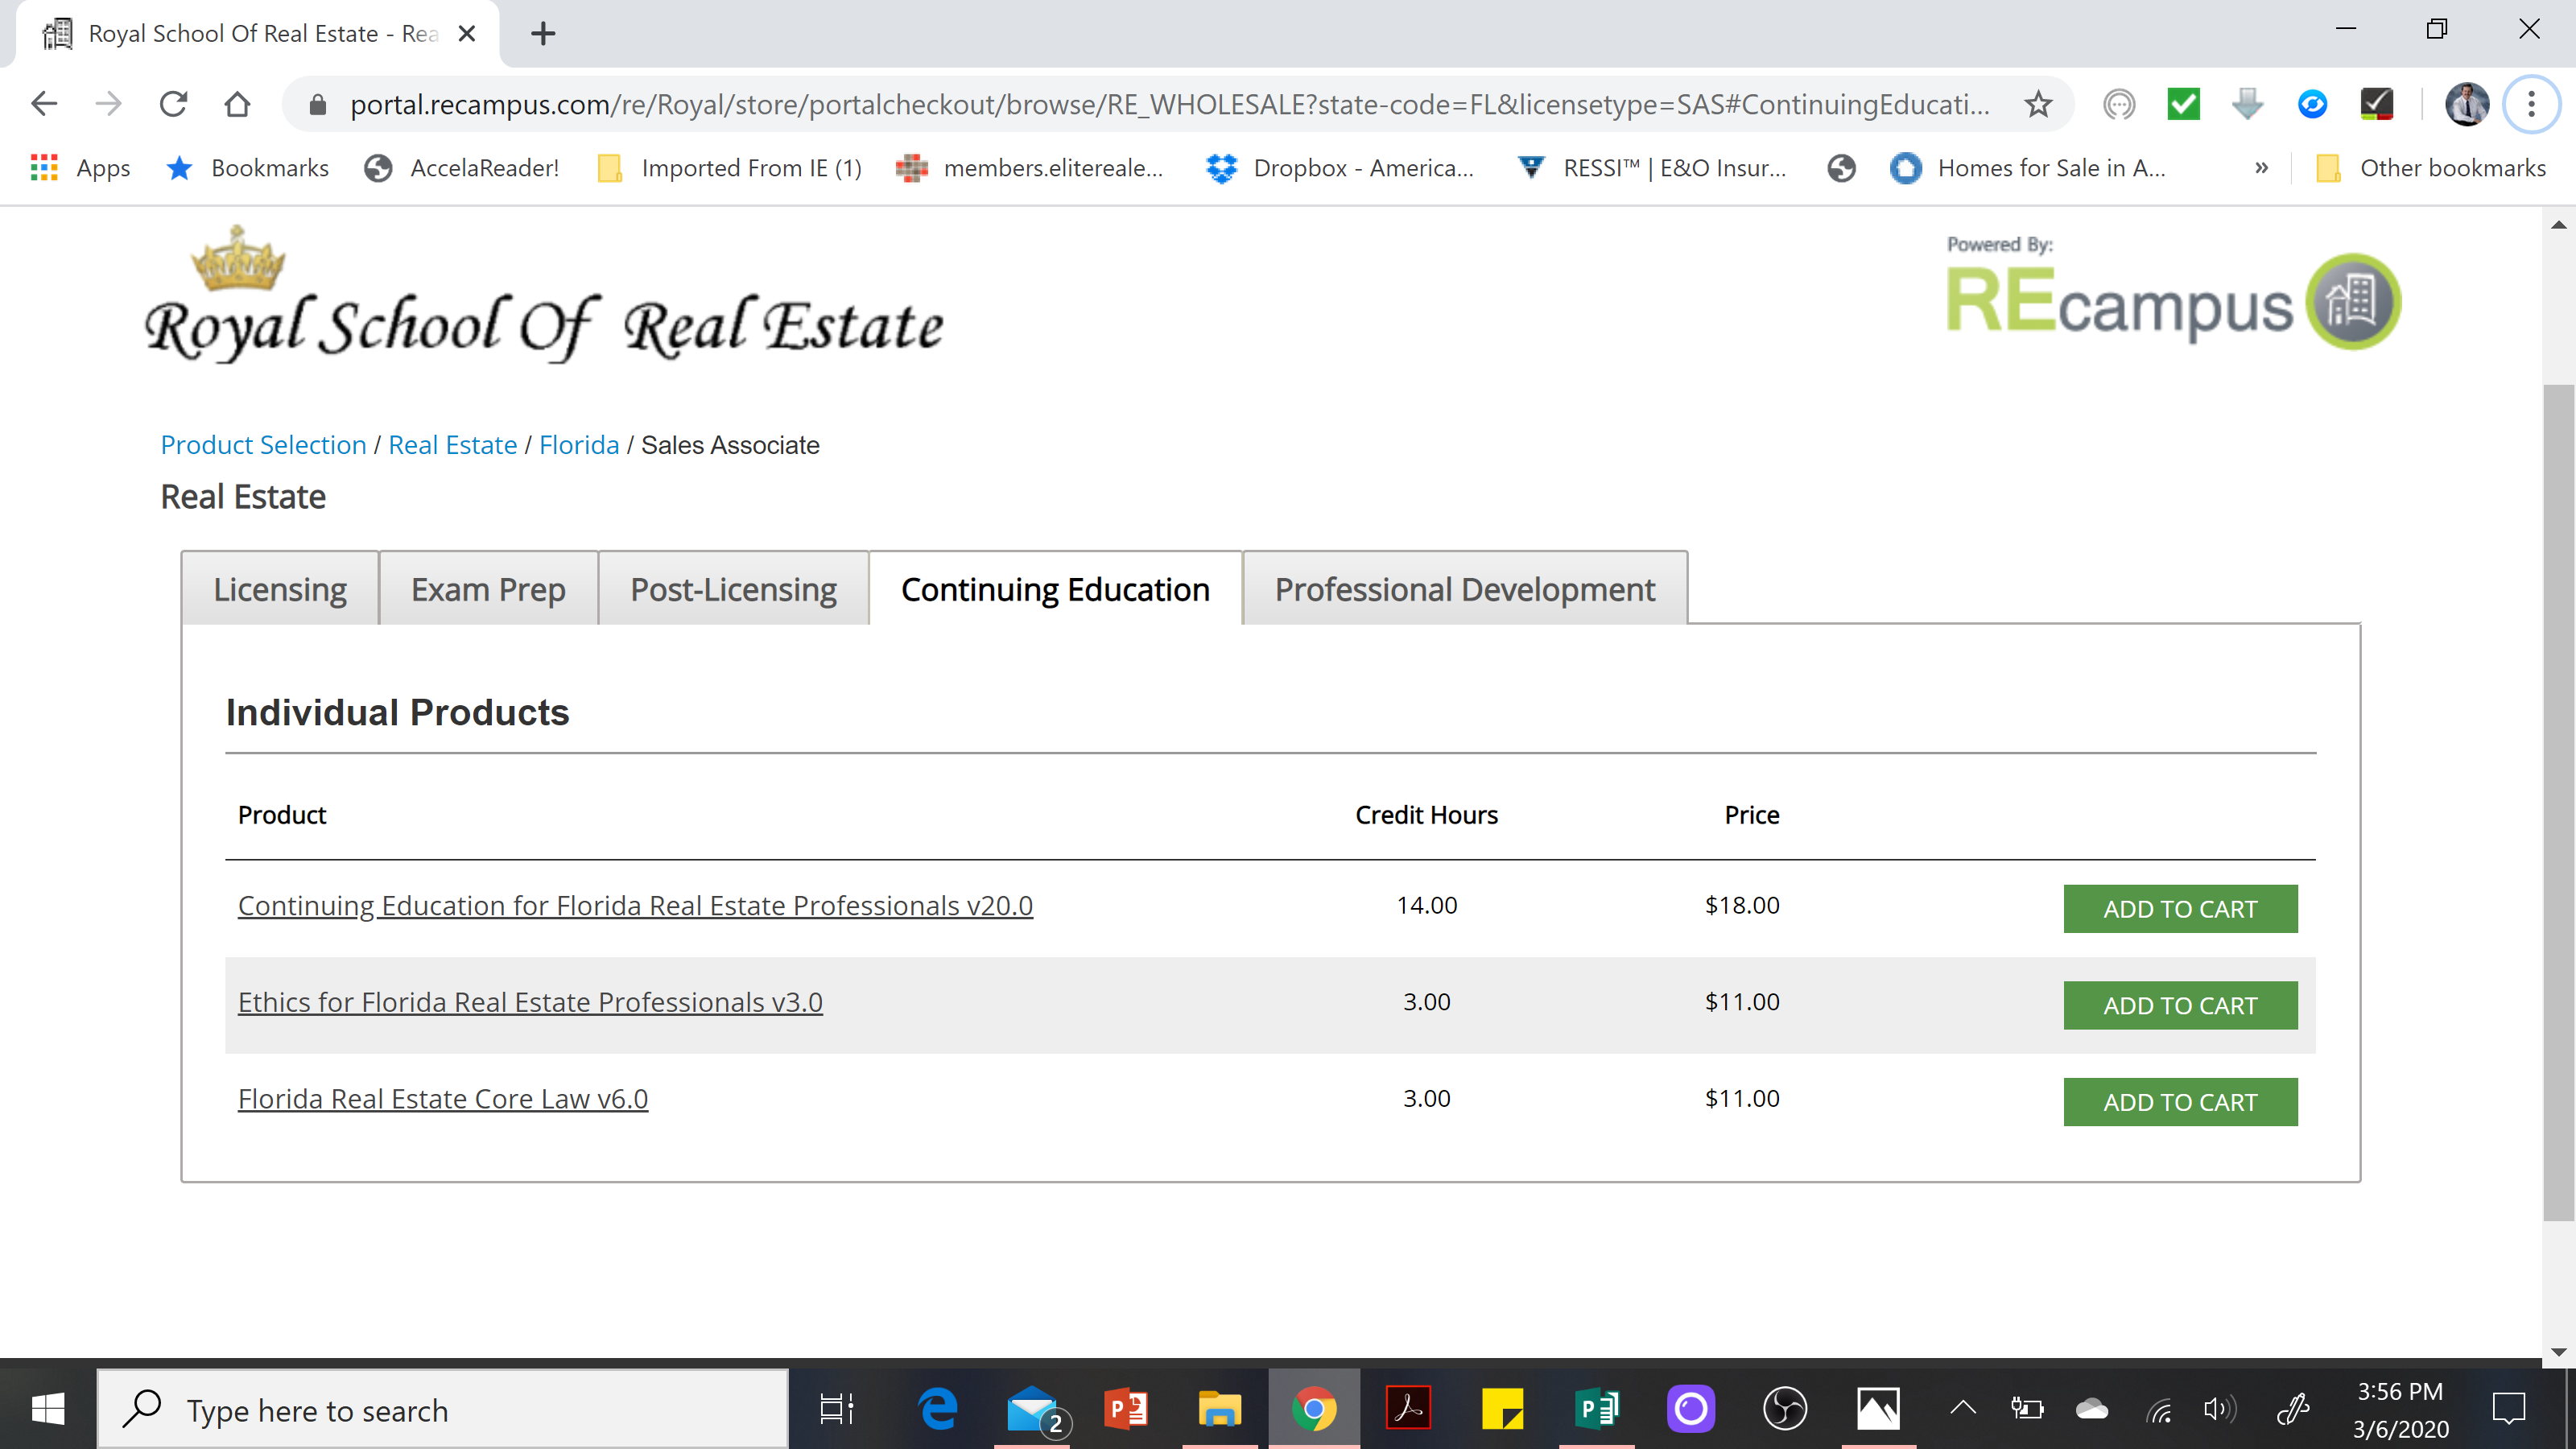
Task: Open the AccelaReader! bookmark
Action: click(x=462, y=168)
